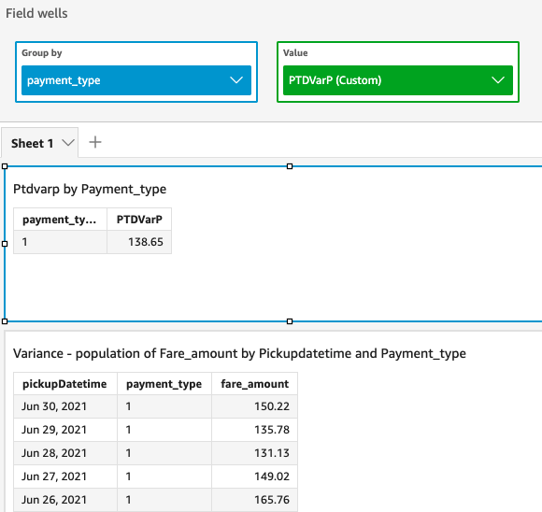The height and width of the screenshot is (512, 542).
Task: Click the top-left resize handle of visual
Action: pos(5,166)
